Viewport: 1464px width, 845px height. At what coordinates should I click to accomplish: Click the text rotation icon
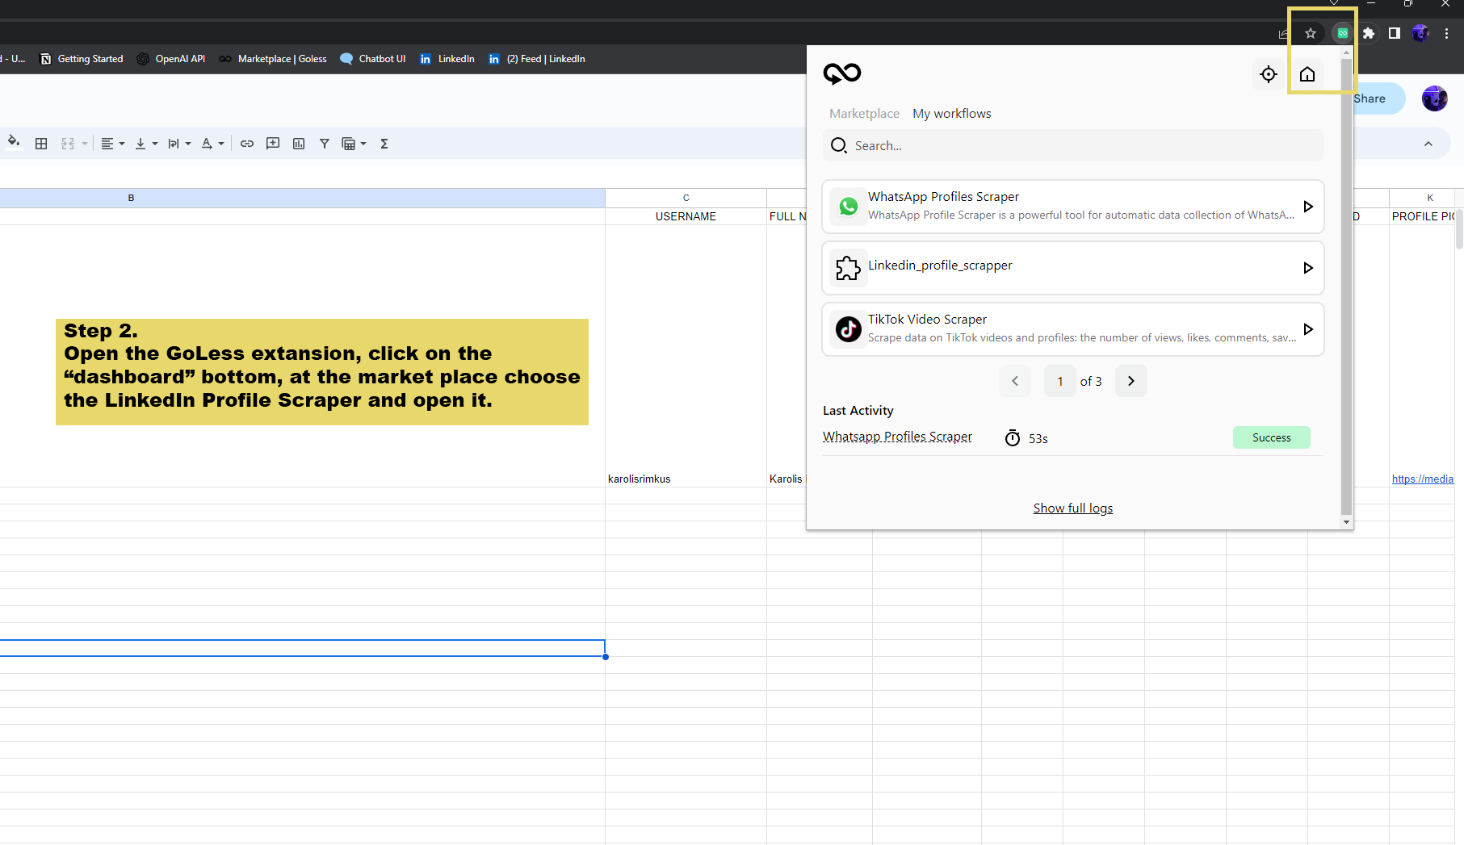tap(207, 144)
